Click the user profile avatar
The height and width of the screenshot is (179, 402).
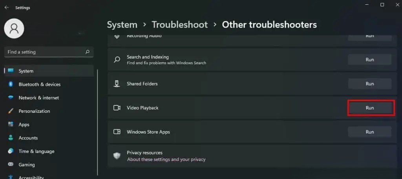[x=14, y=28]
